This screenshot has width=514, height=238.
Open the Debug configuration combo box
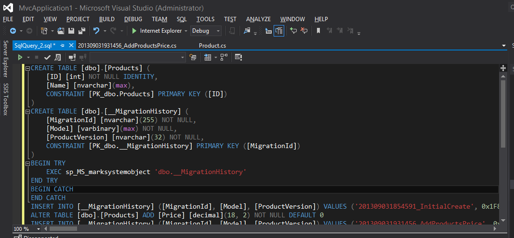click(206, 31)
